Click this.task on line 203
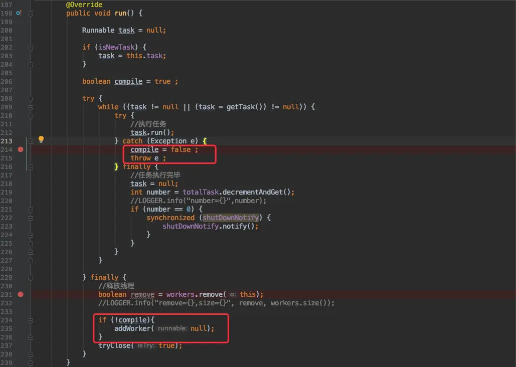Viewport: 516px width, 367px height. pyautogui.click(x=145, y=56)
